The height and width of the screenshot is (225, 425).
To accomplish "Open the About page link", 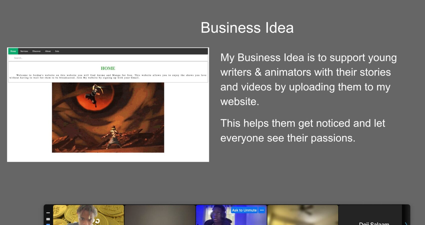I will pyautogui.click(x=48, y=51).
